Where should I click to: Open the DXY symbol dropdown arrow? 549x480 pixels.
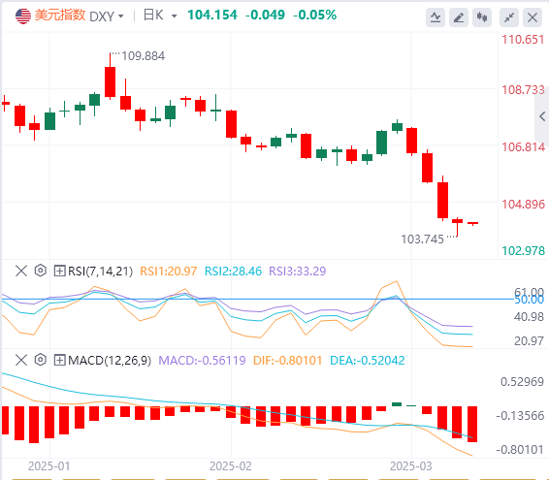click(121, 16)
